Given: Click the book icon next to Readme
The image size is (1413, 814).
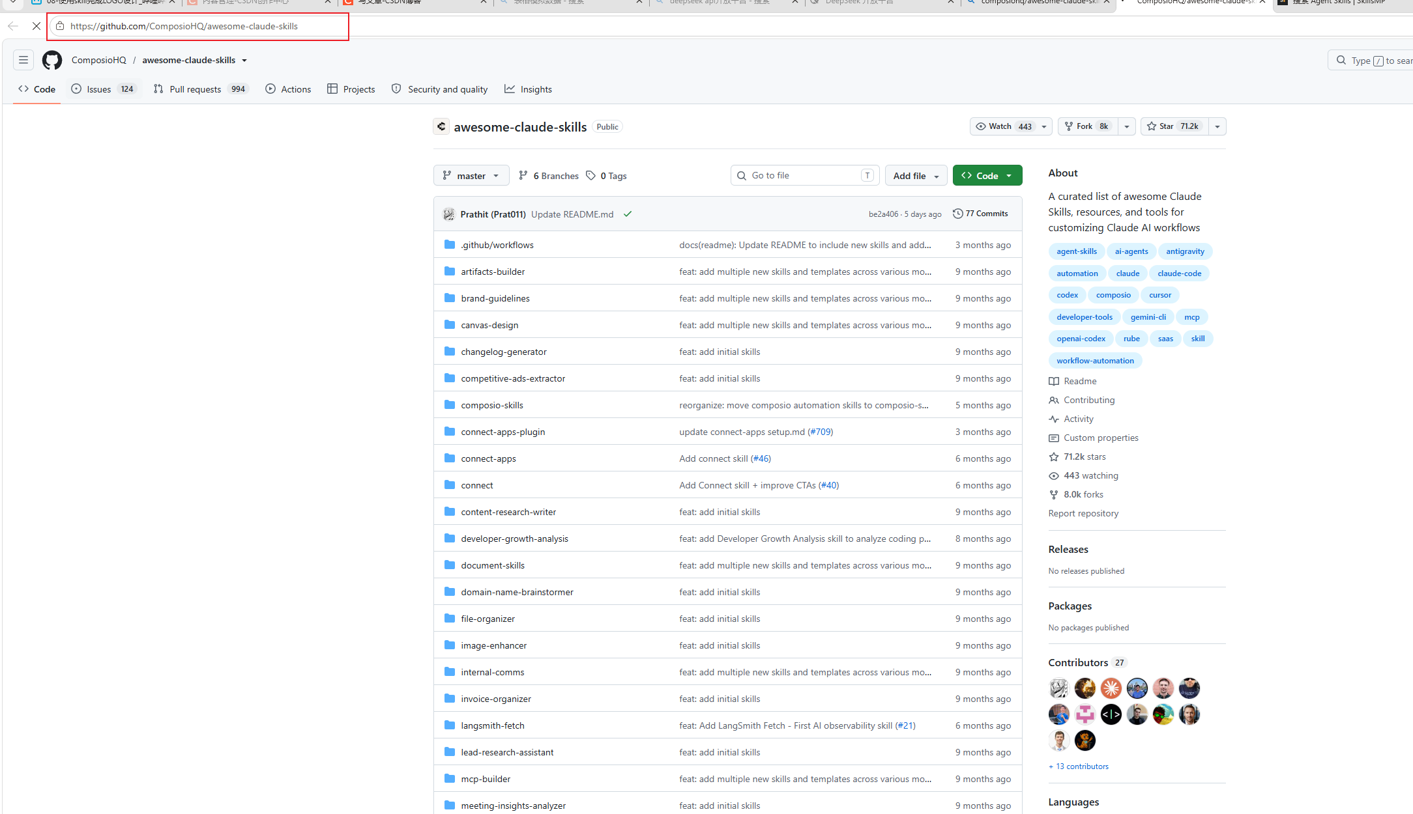Looking at the screenshot, I should [x=1054, y=381].
